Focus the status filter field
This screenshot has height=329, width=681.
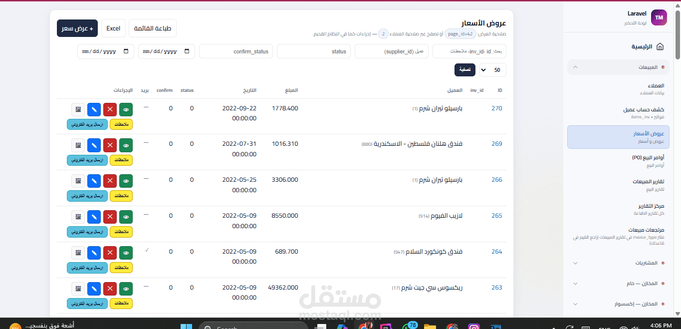click(x=314, y=51)
